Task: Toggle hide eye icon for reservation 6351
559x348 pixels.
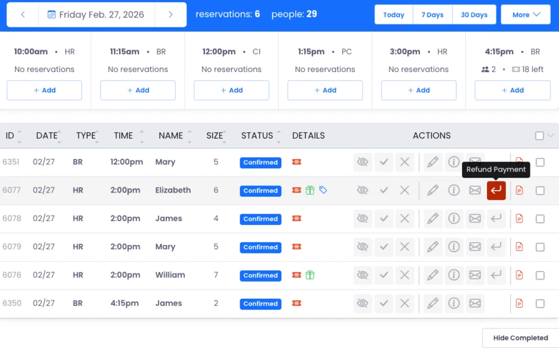Action: (x=363, y=162)
